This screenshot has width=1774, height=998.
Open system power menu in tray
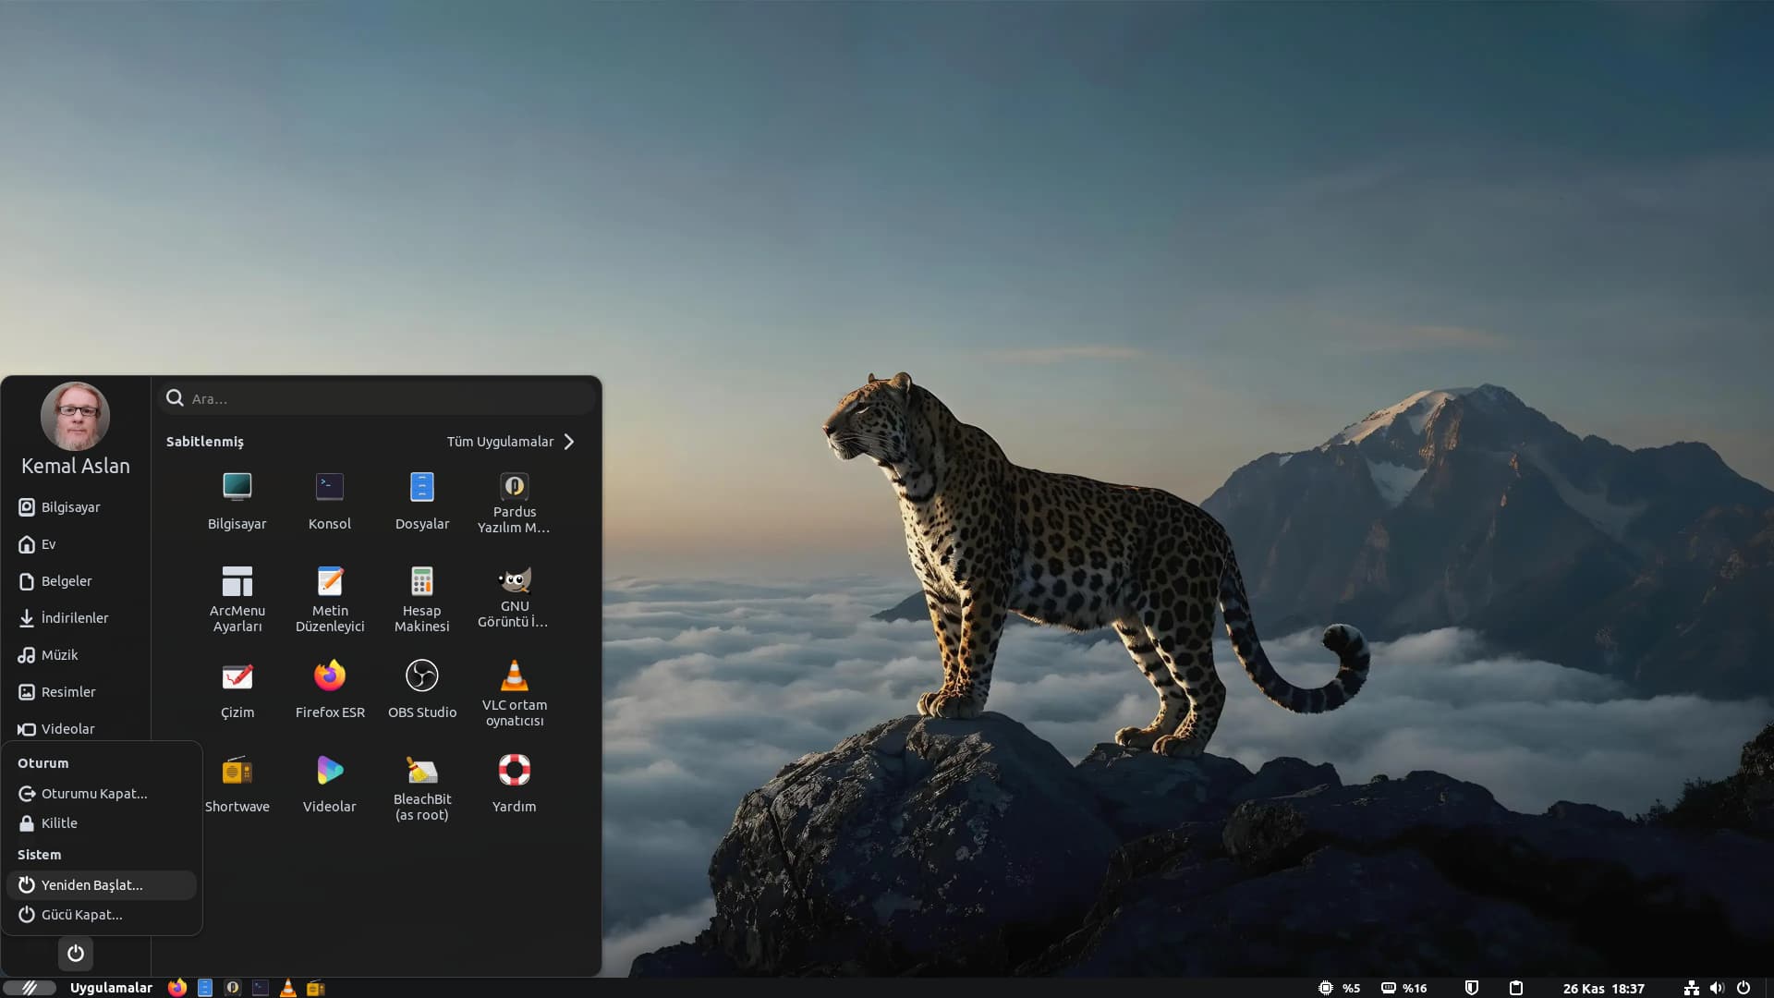[x=1744, y=988]
